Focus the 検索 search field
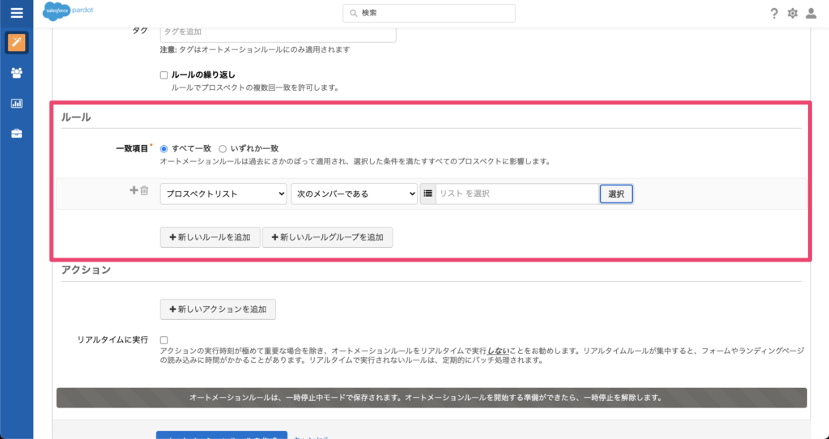The width and height of the screenshot is (829, 439). 429,13
